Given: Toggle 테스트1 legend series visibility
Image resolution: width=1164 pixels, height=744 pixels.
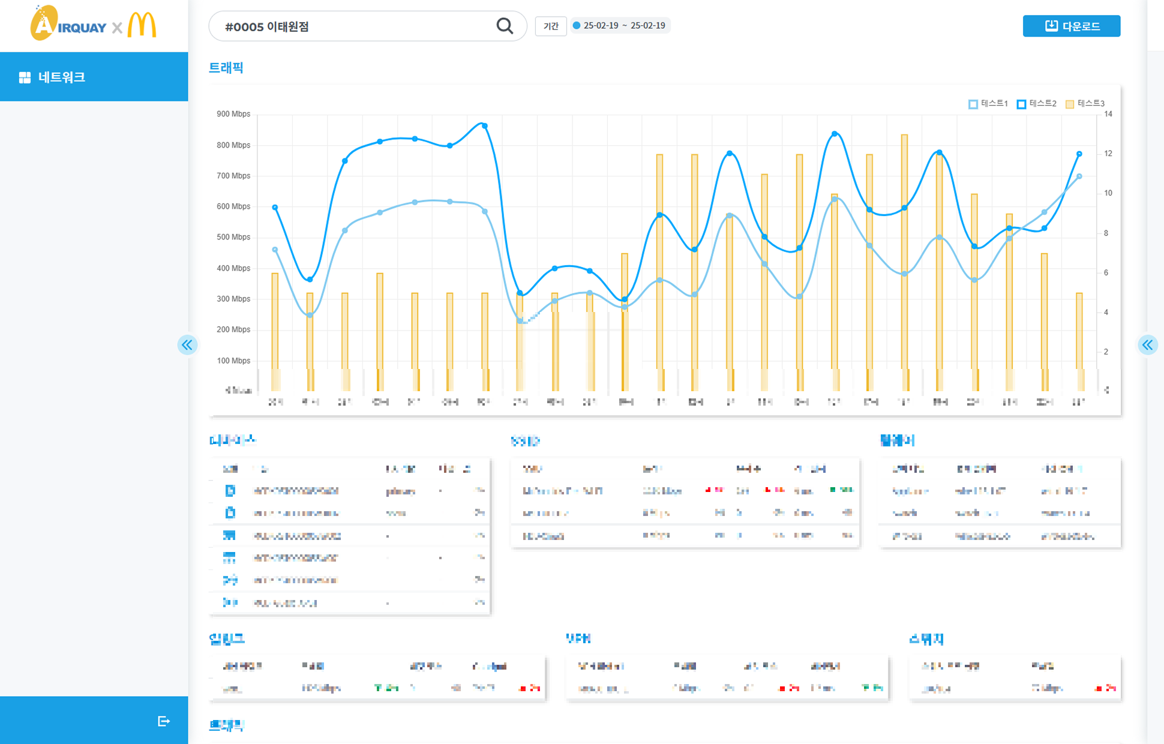Looking at the screenshot, I should pos(988,104).
